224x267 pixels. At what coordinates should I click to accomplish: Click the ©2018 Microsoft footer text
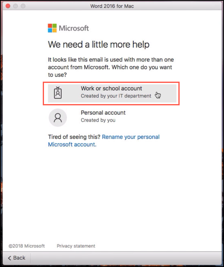pos(26,246)
